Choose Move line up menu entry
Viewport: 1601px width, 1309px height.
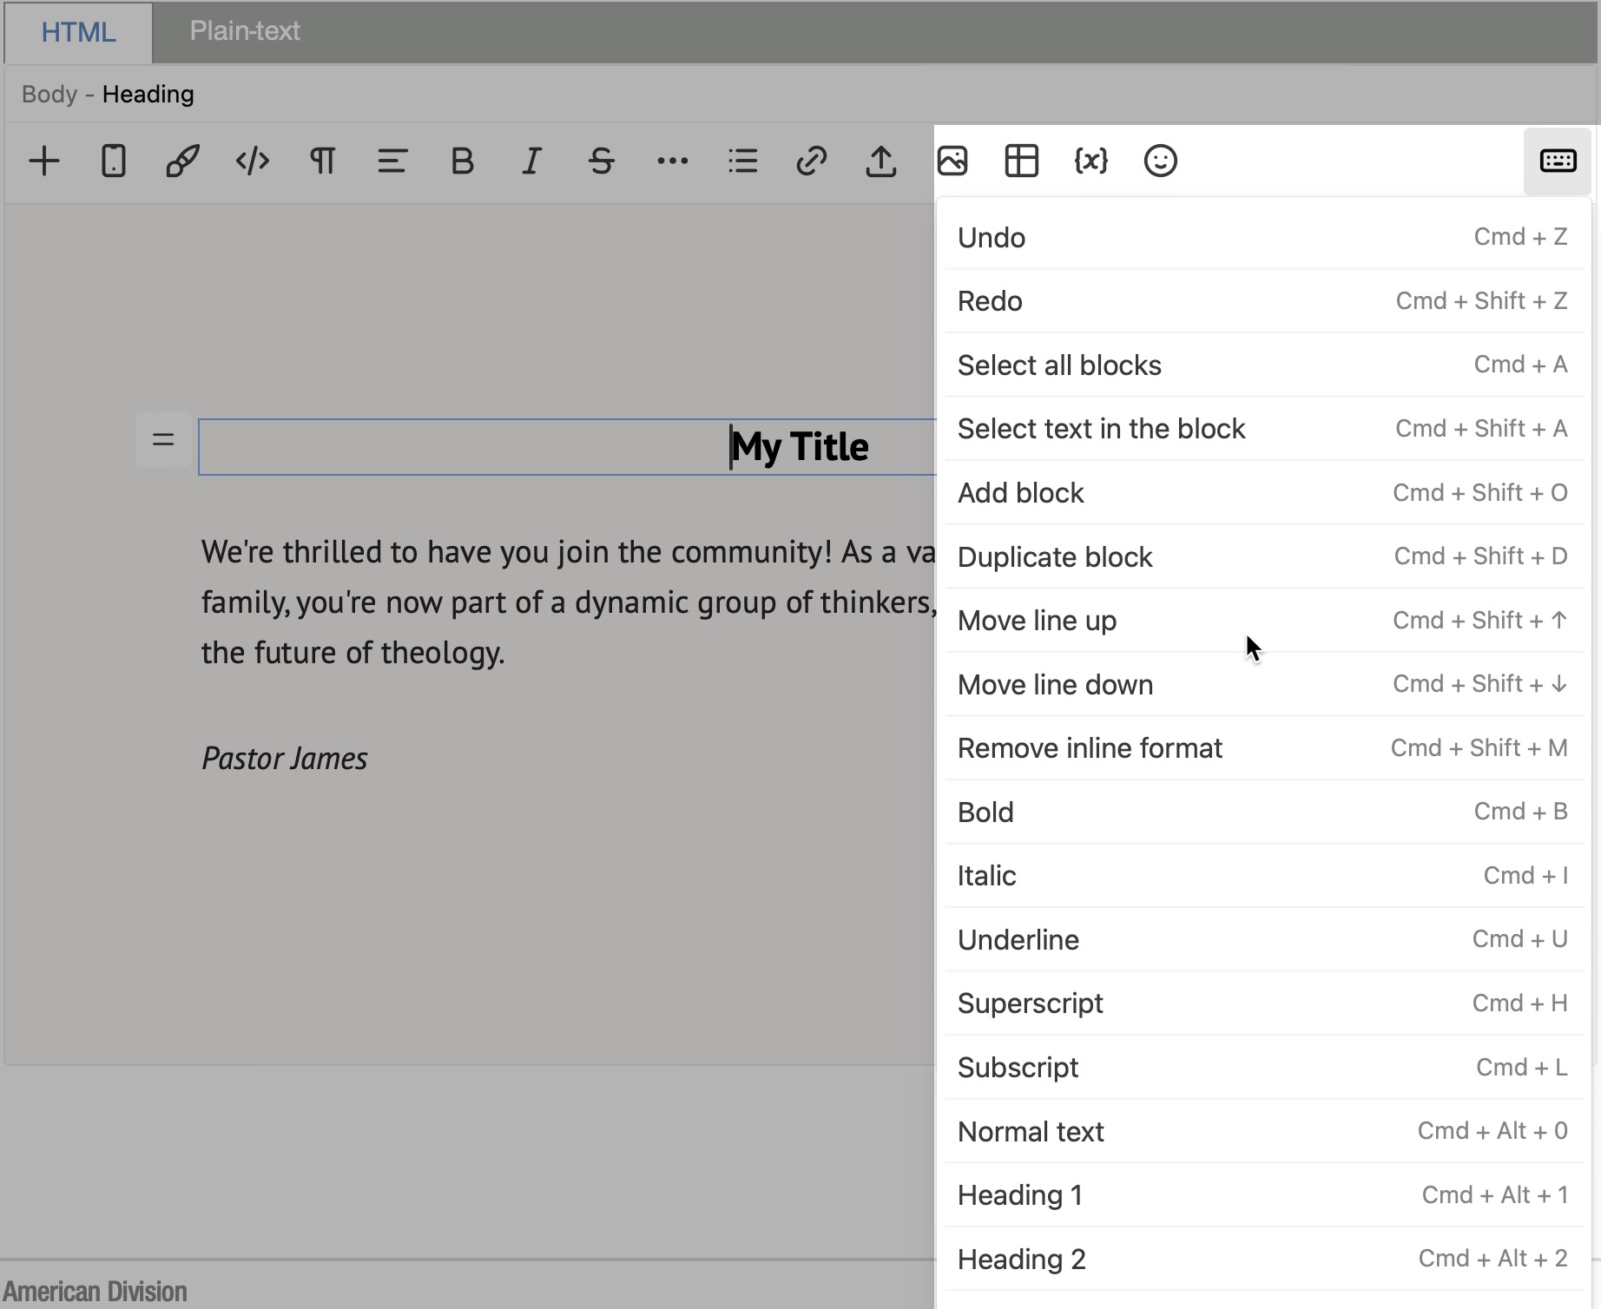pyautogui.click(x=1264, y=621)
